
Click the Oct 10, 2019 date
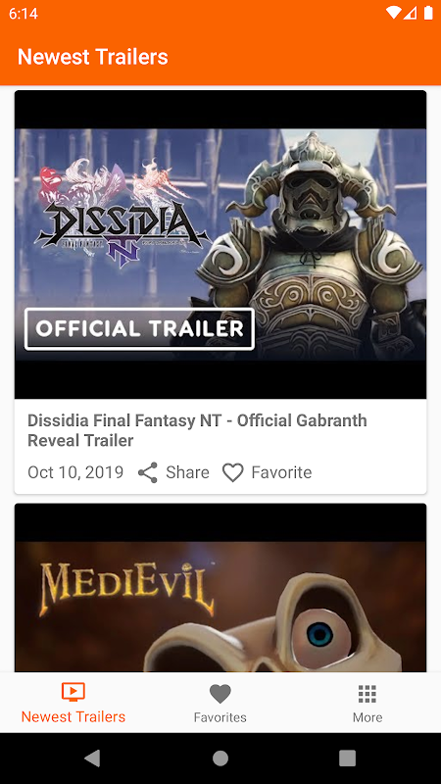[x=75, y=472]
